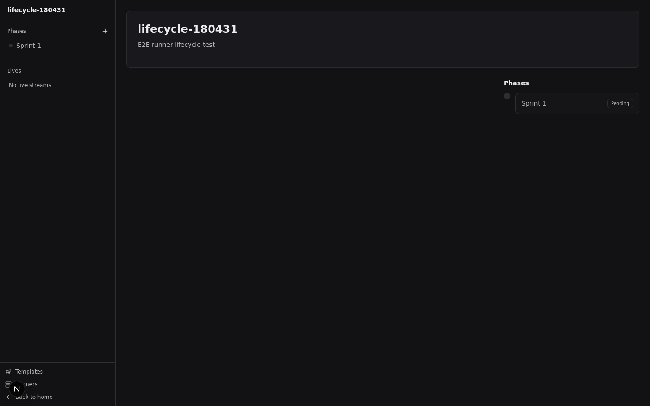This screenshot has width=650, height=406.
Task: Click the lifecycle-180431 main heading
Action: (188, 29)
